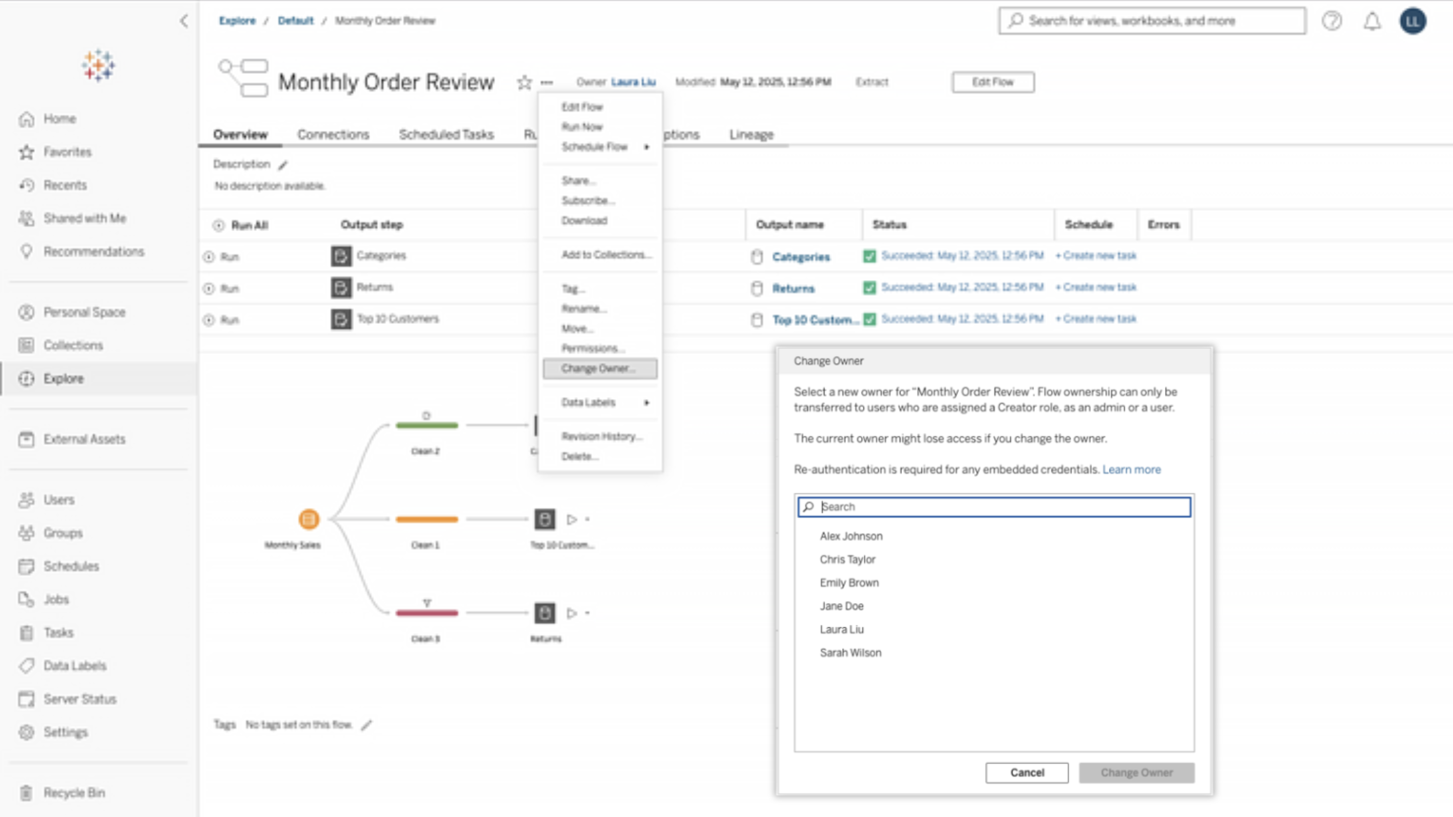Click Run All play icon
Screen dimensions: 1453x817
(219, 226)
